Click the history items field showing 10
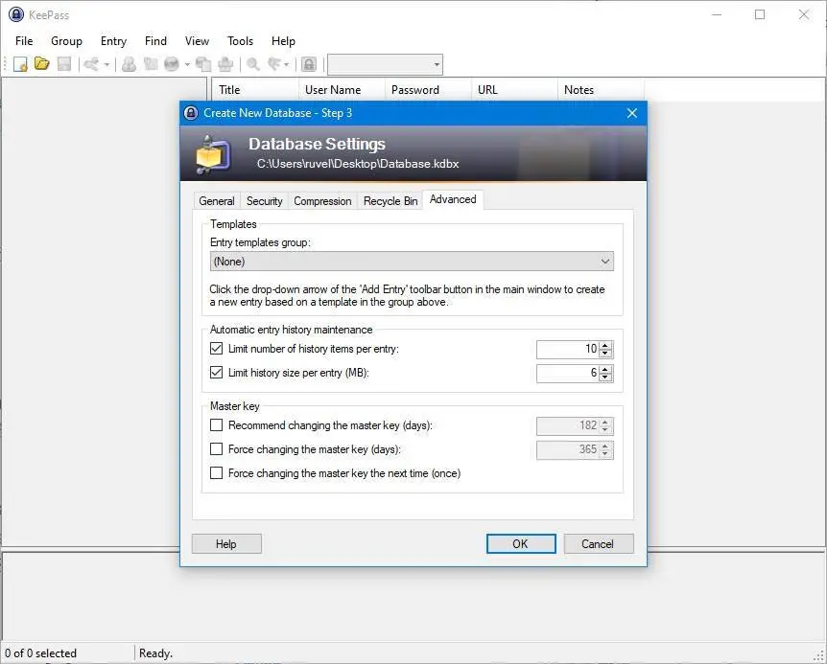Screen dimensions: 827x664 [568, 349]
